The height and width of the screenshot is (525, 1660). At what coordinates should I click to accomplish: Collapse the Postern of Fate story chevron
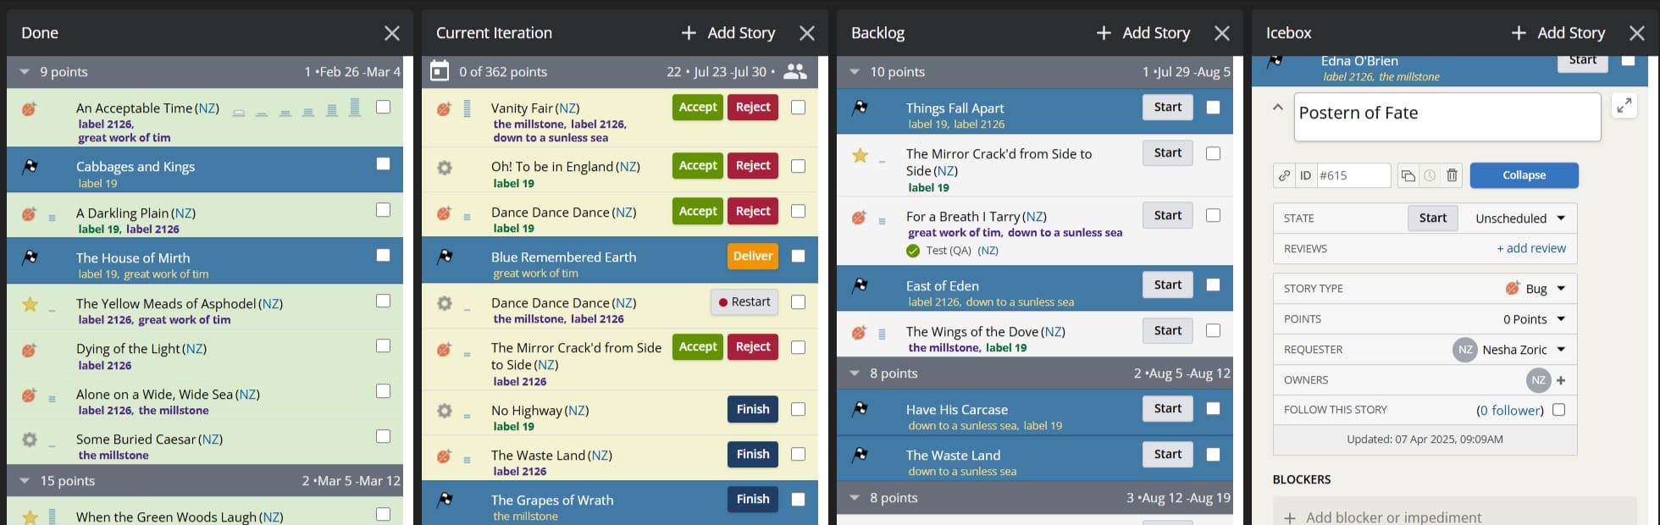(x=1278, y=108)
